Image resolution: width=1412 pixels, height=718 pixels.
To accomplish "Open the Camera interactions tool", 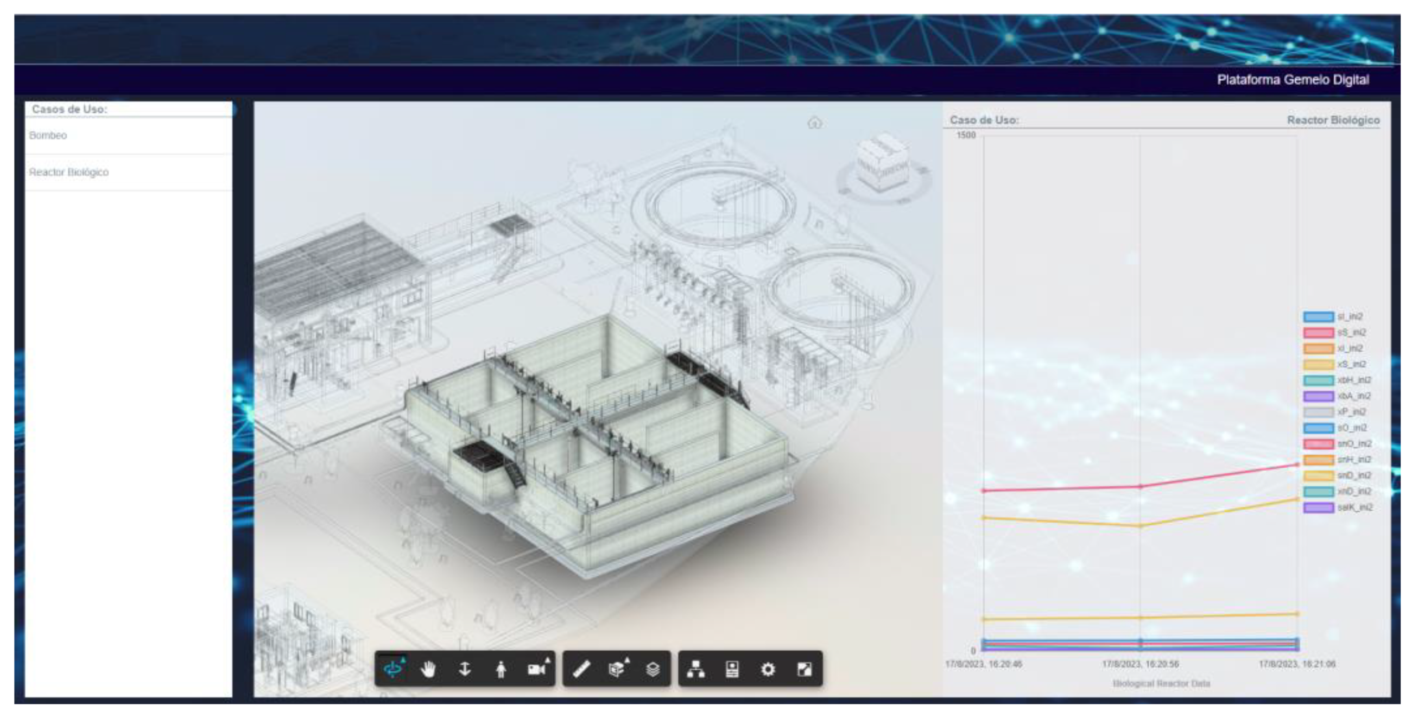I will point(537,669).
